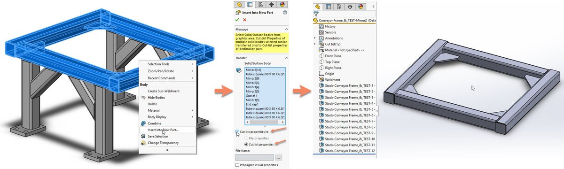Open DimXpertManager crosshair tab in the Insert Into New Part panel

[x=272, y=4]
